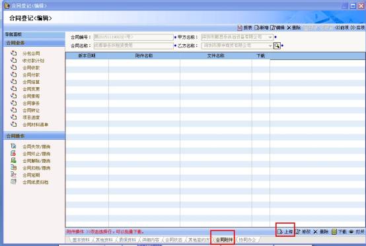Select 合同变更 in the navigation list
The width and height of the screenshot is (366, 246).
[x=31, y=89]
